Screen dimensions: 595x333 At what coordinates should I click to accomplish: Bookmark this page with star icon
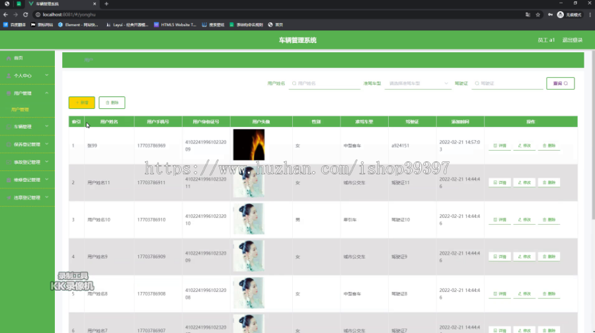(x=537, y=15)
